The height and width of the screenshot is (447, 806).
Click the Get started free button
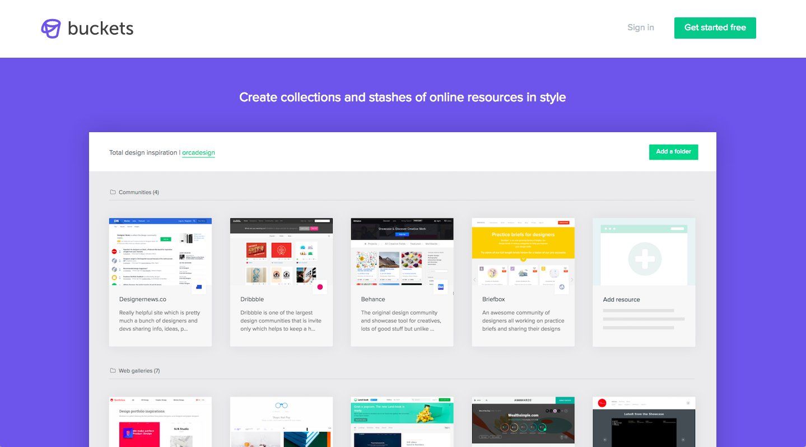click(715, 27)
